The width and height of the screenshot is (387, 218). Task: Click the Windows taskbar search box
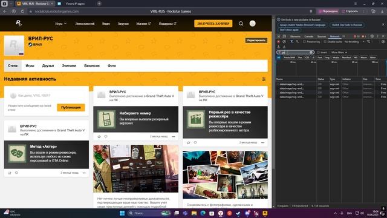[x=149, y=213]
